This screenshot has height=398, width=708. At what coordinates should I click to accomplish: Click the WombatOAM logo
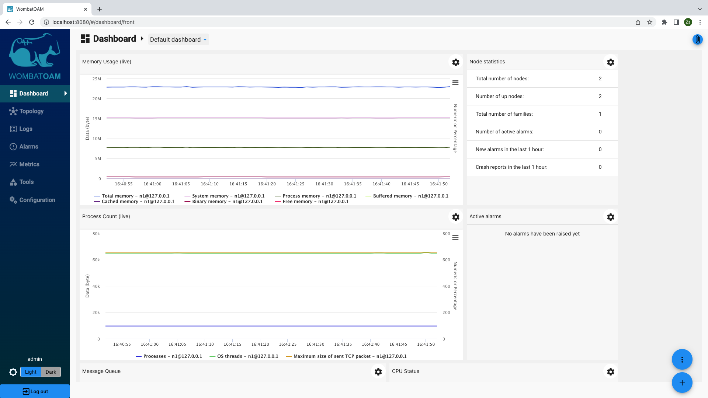pyautogui.click(x=35, y=56)
